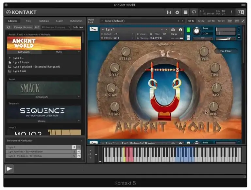Open the Save (floppy disk) menu
The width and height of the screenshot is (251, 190).
click(169, 12)
